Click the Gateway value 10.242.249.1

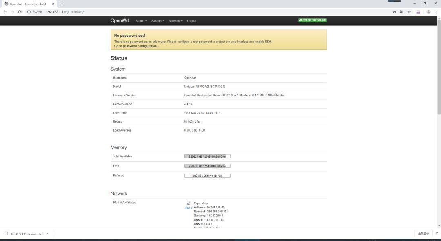point(215,216)
